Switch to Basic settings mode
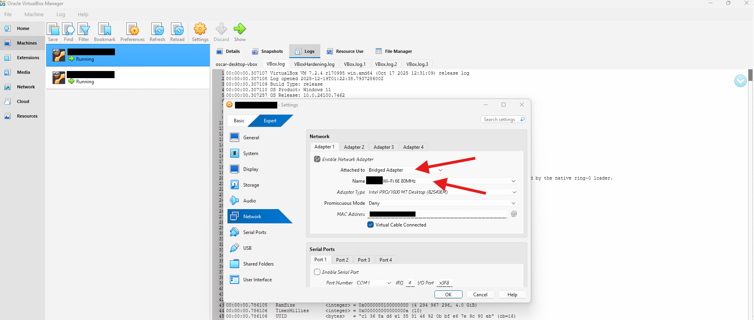754x320 pixels. 239,121
